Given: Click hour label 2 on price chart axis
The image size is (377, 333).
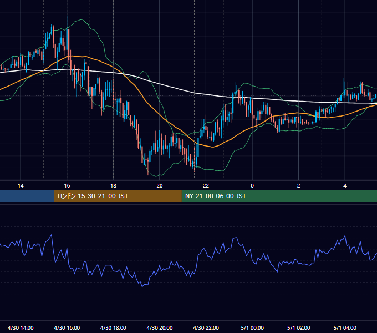Looking at the screenshot, I should (299, 186).
